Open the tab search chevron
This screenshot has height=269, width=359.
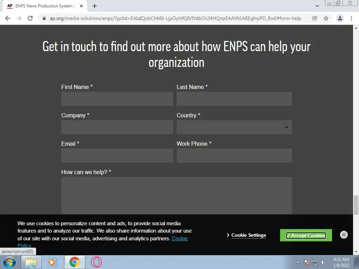point(317,6)
